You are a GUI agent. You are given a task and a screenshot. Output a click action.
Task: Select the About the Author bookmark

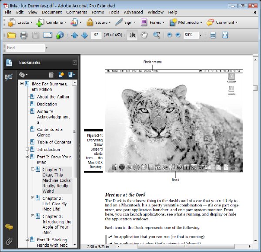(54, 97)
